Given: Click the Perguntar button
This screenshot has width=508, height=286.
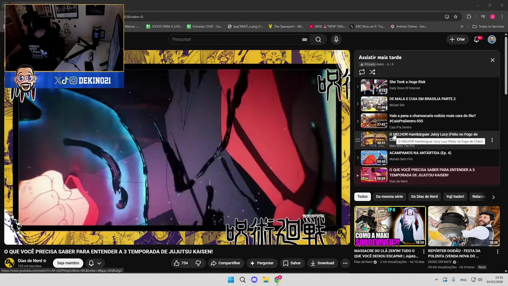Looking at the screenshot, I should click(262, 263).
